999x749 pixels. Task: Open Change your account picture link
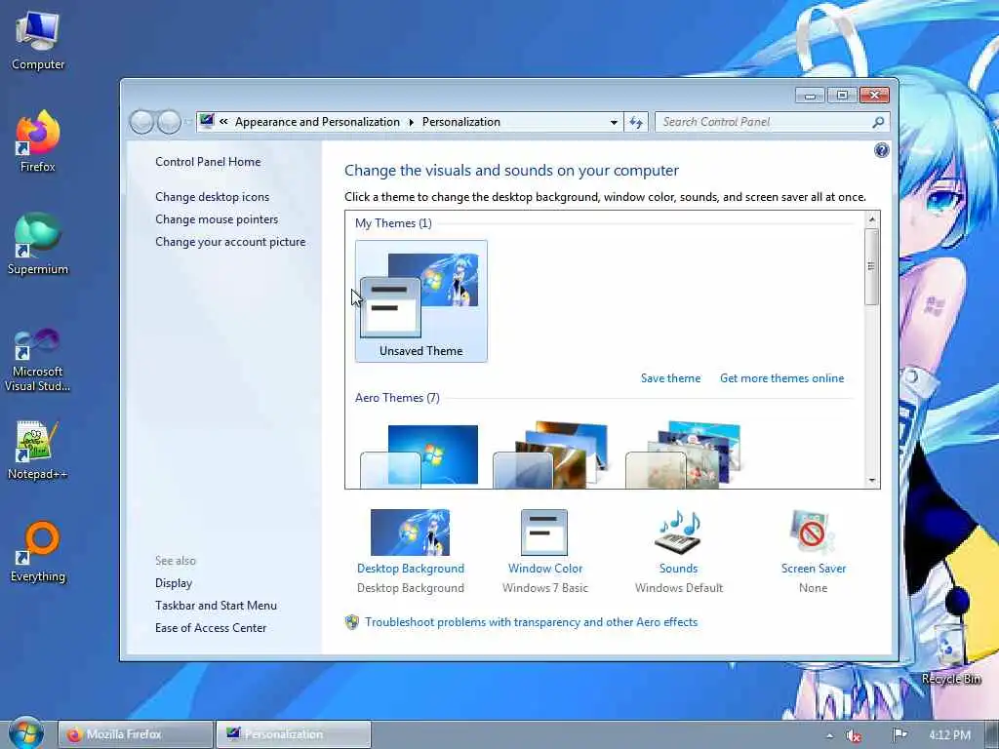click(230, 242)
